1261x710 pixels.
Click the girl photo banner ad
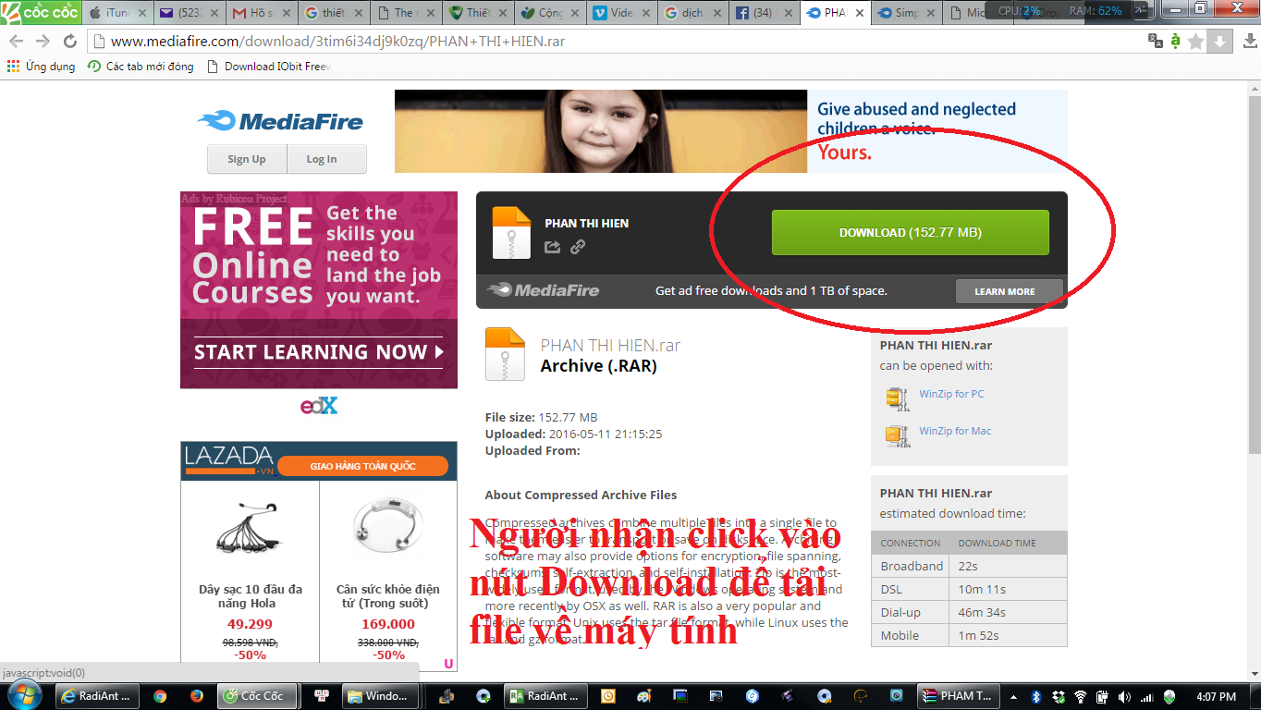click(600, 131)
